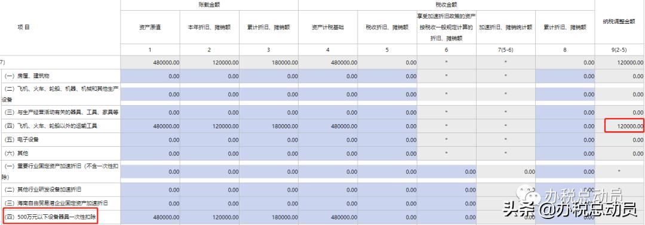Click total row 纳税调整金额 120000.00 cell
The height and width of the screenshot is (225, 645).
point(619,63)
